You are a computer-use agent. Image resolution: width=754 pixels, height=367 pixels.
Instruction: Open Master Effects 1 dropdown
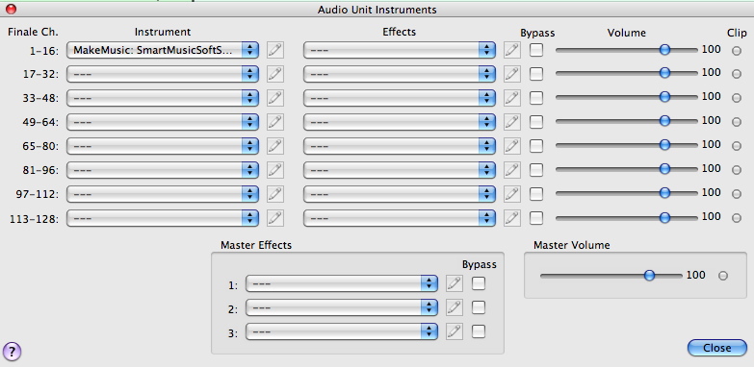342,283
